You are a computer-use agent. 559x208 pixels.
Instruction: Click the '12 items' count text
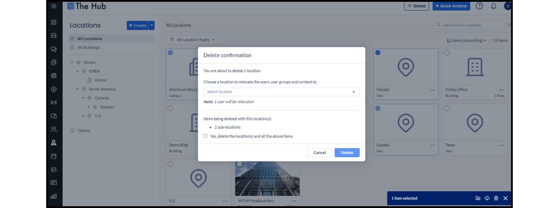[500, 40]
